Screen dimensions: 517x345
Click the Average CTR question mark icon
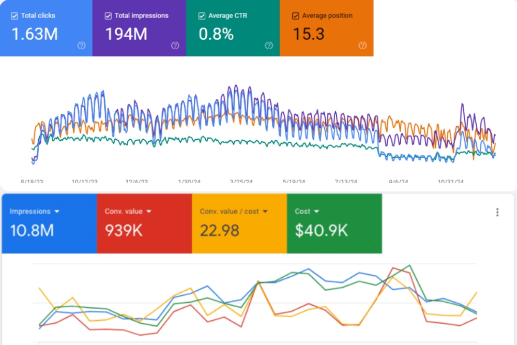point(269,46)
